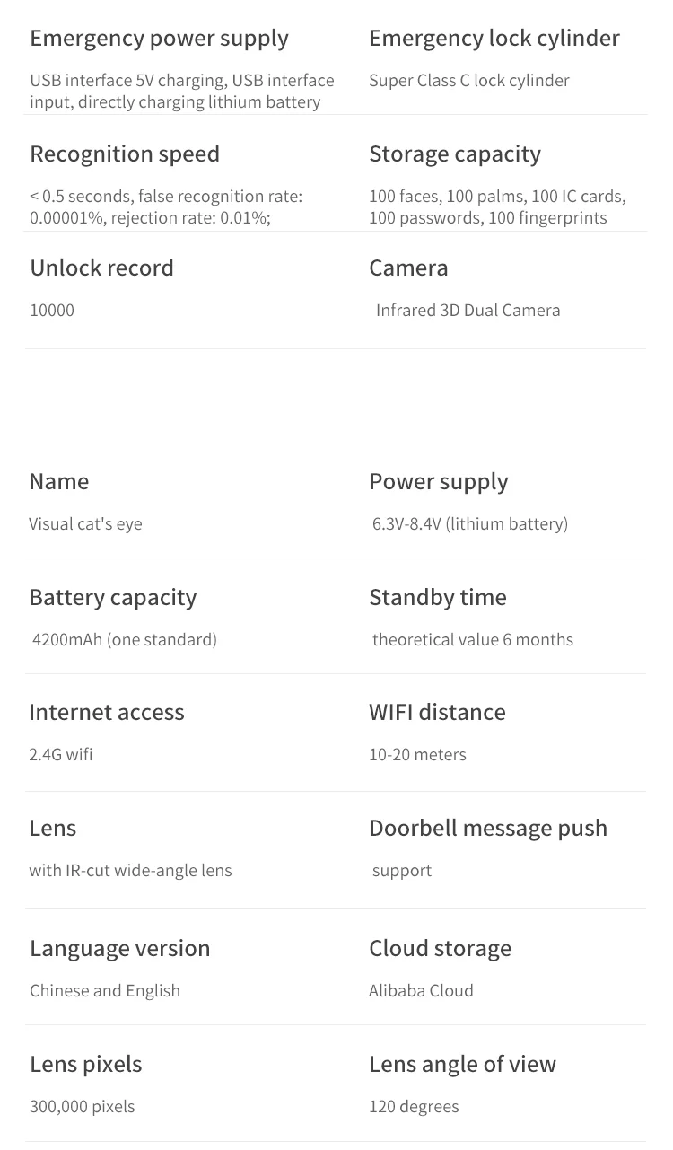
Task: Select the Emergency power supply heading
Action: 159,39
